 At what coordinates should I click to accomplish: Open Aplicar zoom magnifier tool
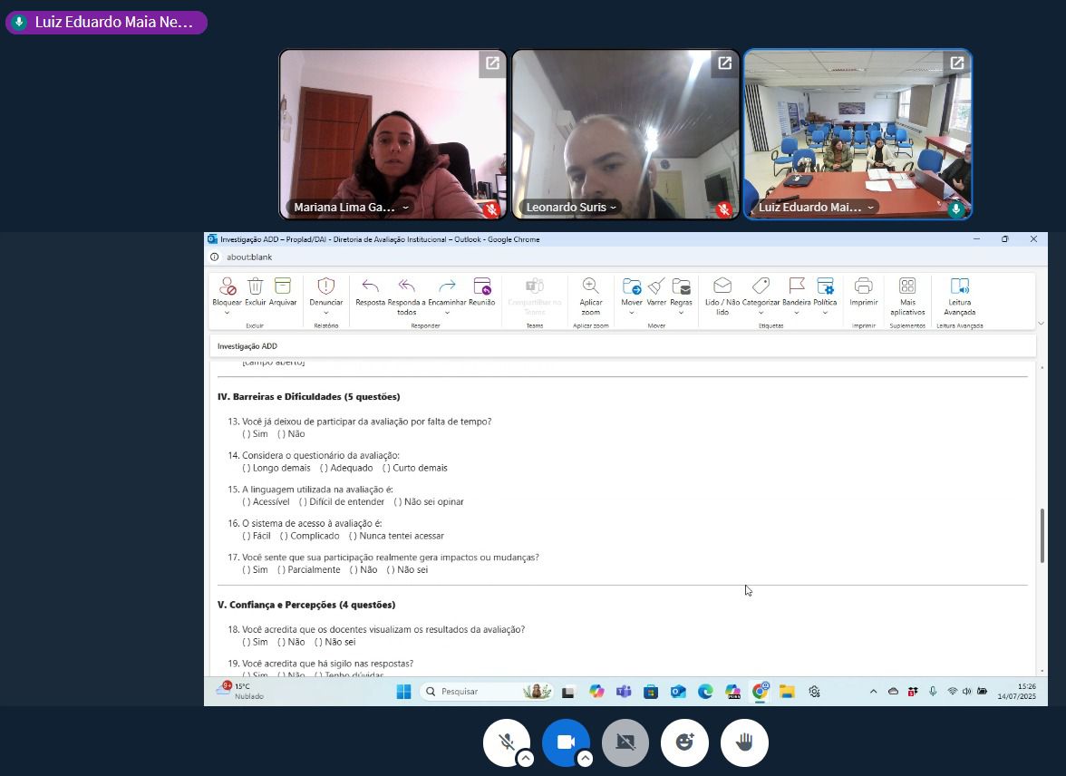click(x=590, y=287)
